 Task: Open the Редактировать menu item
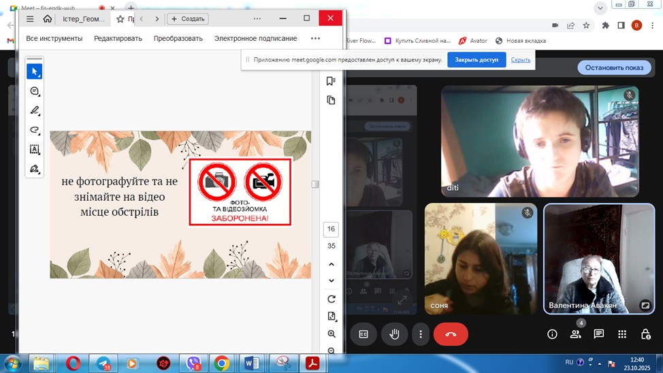pyautogui.click(x=118, y=39)
